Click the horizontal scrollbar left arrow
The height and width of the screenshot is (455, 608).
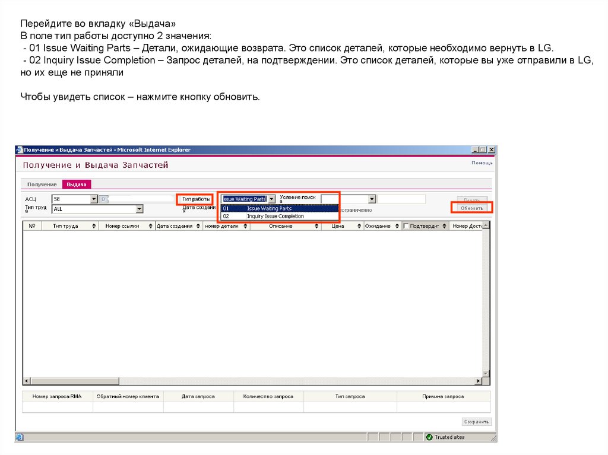(x=27, y=381)
